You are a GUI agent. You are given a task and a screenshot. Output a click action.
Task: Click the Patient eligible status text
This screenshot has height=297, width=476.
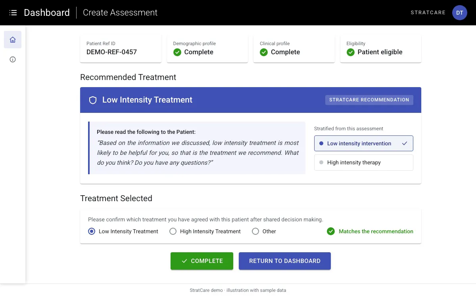click(380, 52)
